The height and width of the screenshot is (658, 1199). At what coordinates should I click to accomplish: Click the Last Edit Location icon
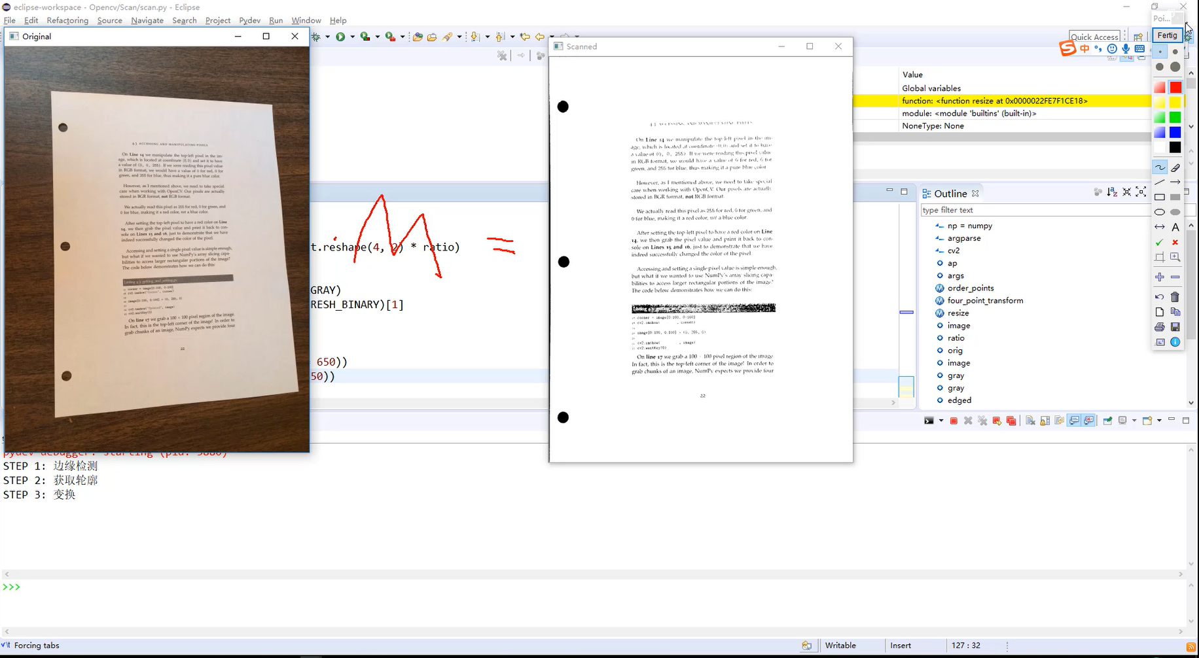(525, 37)
